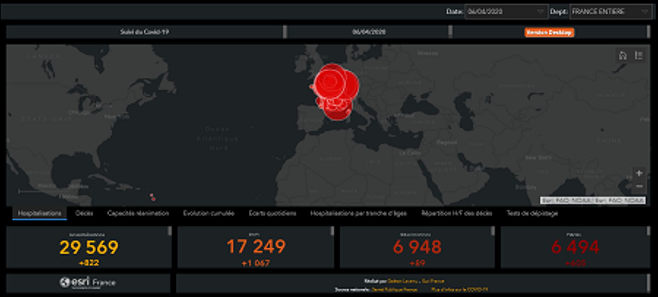Image resolution: width=658 pixels, height=297 pixels.
Task: Click the 29 569 hospitalisations indicator
Action: click(89, 247)
